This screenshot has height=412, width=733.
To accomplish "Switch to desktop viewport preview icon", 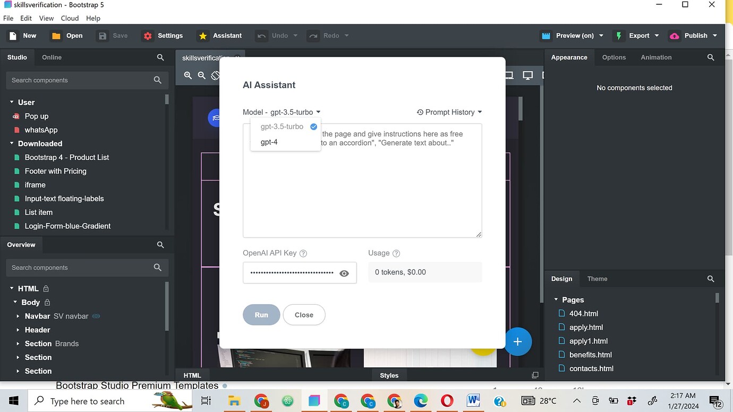I will (x=527, y=75).
